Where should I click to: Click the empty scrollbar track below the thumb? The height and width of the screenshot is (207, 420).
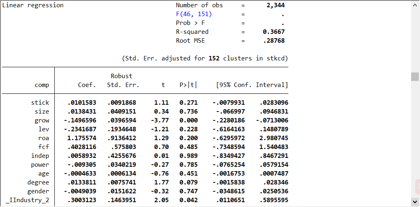tap(415, 141)
